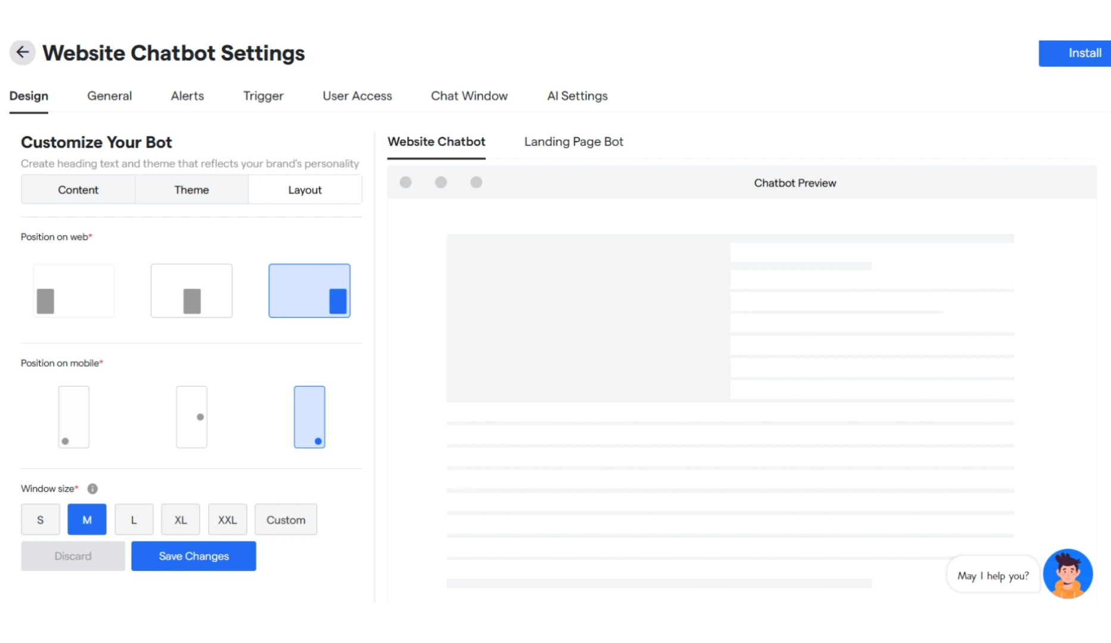1111x643 pixels.
Task: Click the 'Customize Your Bot' heading
Action: click(x=96, y=142)
